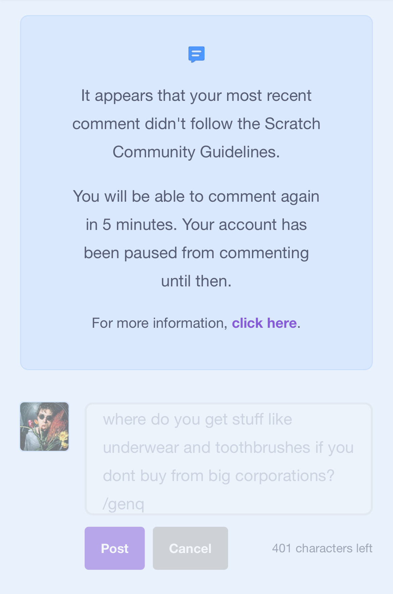Click the "dont buy from big corporations?" line
The image size is (393, 594).
click(218, 476)
